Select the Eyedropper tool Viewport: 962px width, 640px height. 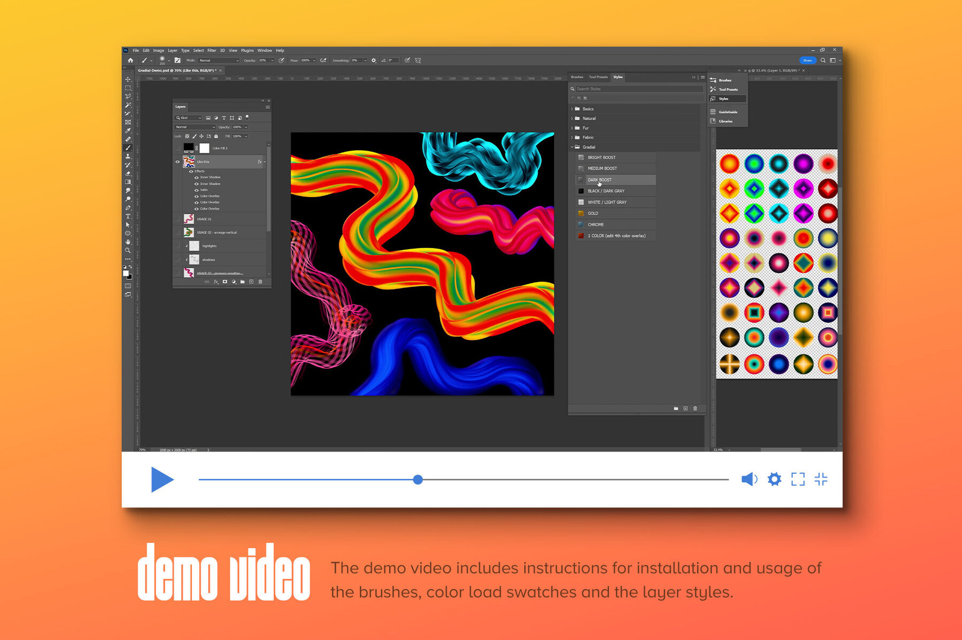128,131
